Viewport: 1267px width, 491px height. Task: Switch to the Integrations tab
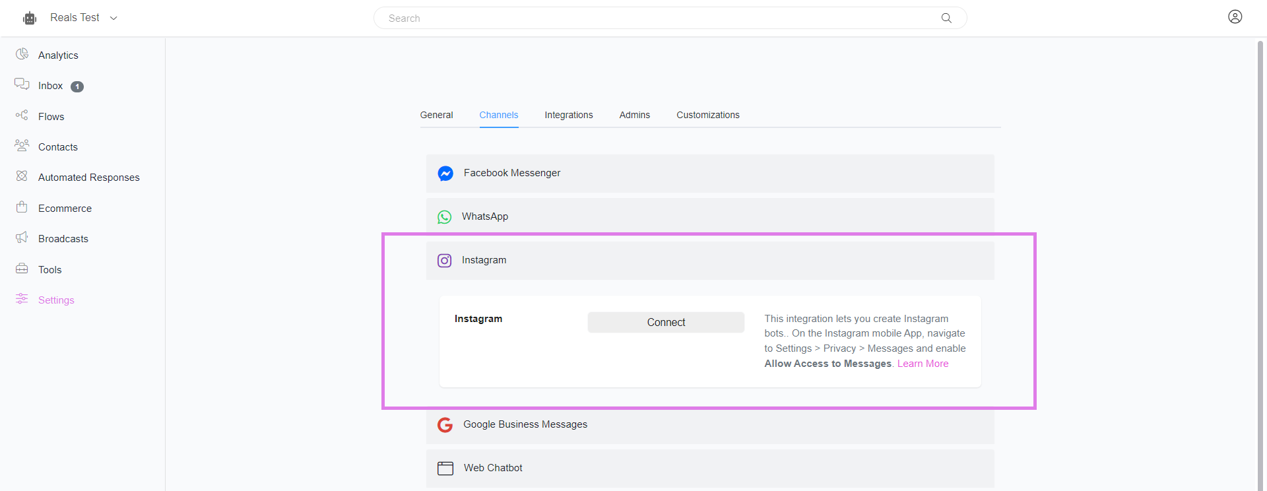coord(569,115)
